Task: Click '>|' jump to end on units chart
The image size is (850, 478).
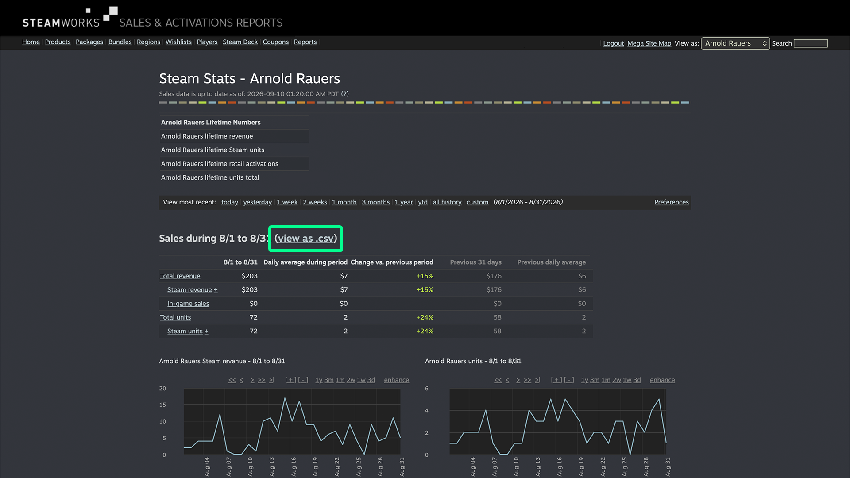Action: coord(537,380)
